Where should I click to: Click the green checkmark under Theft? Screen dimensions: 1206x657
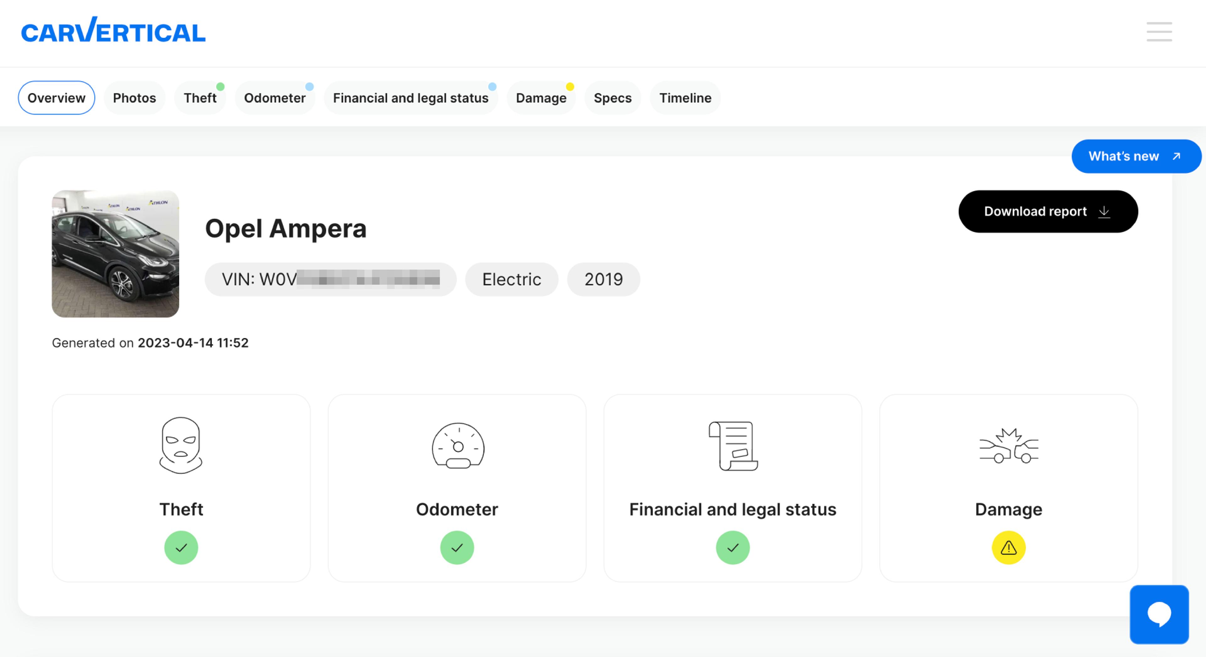tap(181, 547)
